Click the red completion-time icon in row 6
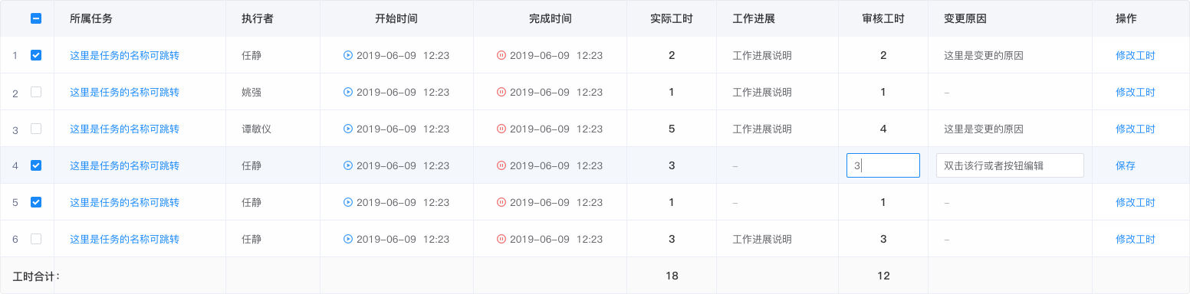Viewport: 1190px width, 294px height. 501,239
